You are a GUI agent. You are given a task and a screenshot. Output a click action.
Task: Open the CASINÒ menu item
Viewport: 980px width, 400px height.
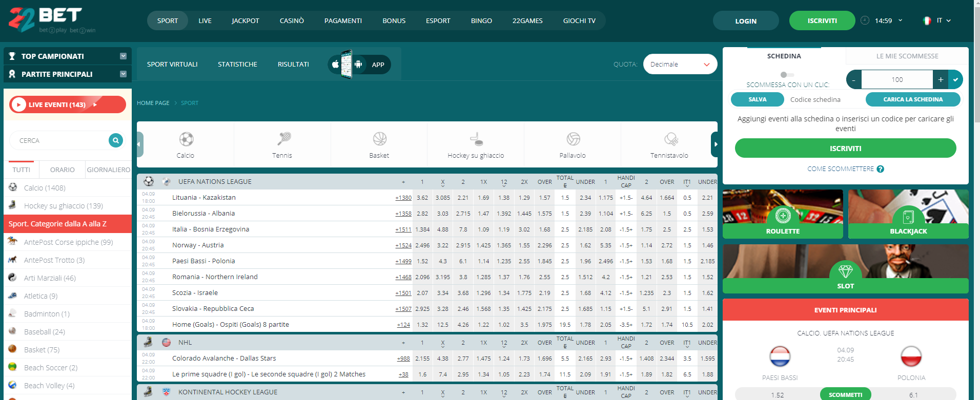292,20
